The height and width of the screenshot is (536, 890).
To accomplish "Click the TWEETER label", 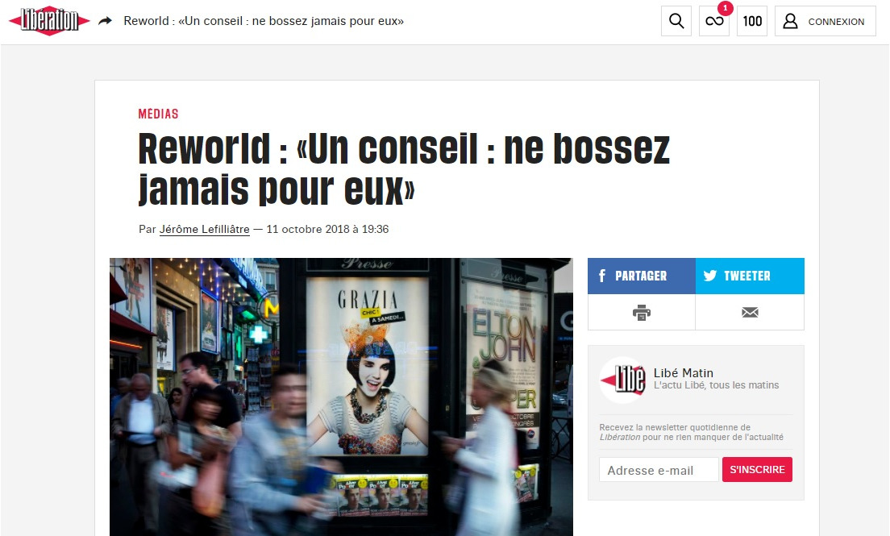I will click(747, 276).
